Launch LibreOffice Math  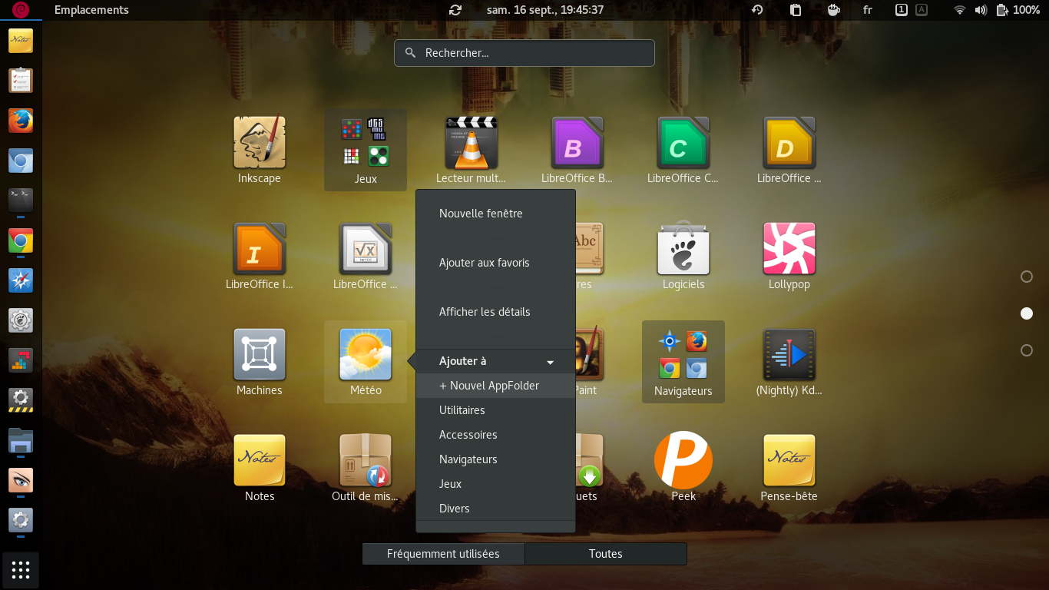point(366,249)
